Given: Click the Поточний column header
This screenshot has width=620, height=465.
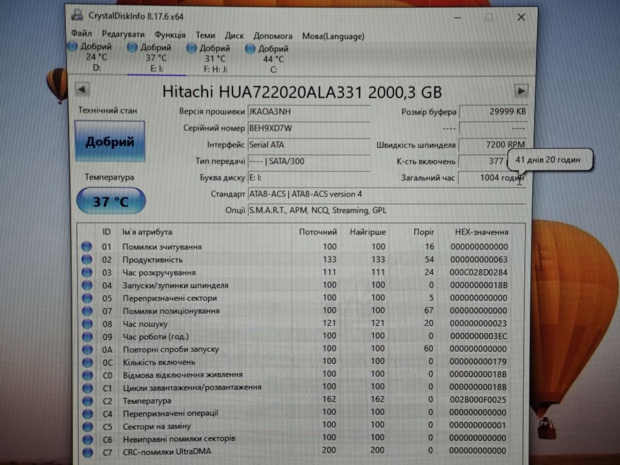Looking at the screenshot, I should pyautogui.click(x=317, y=232).
